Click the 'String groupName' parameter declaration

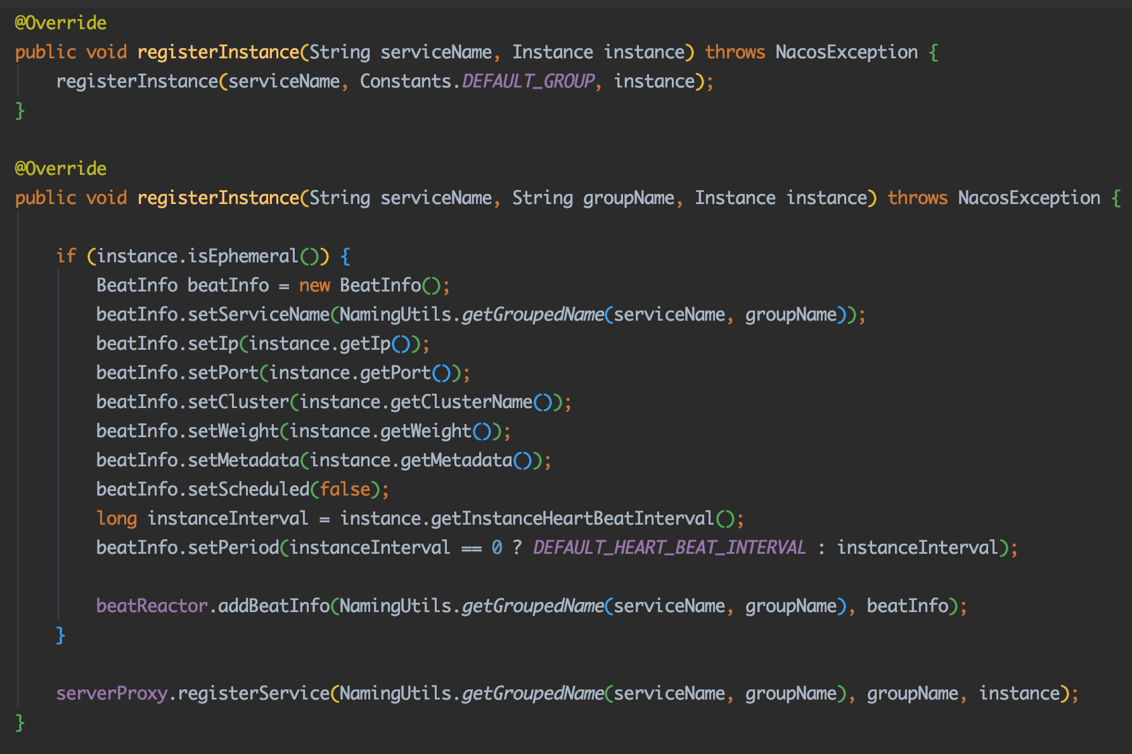tap(593, 198)
